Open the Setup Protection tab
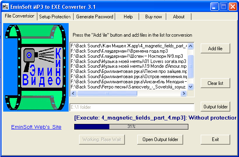 tap(55, 17)
